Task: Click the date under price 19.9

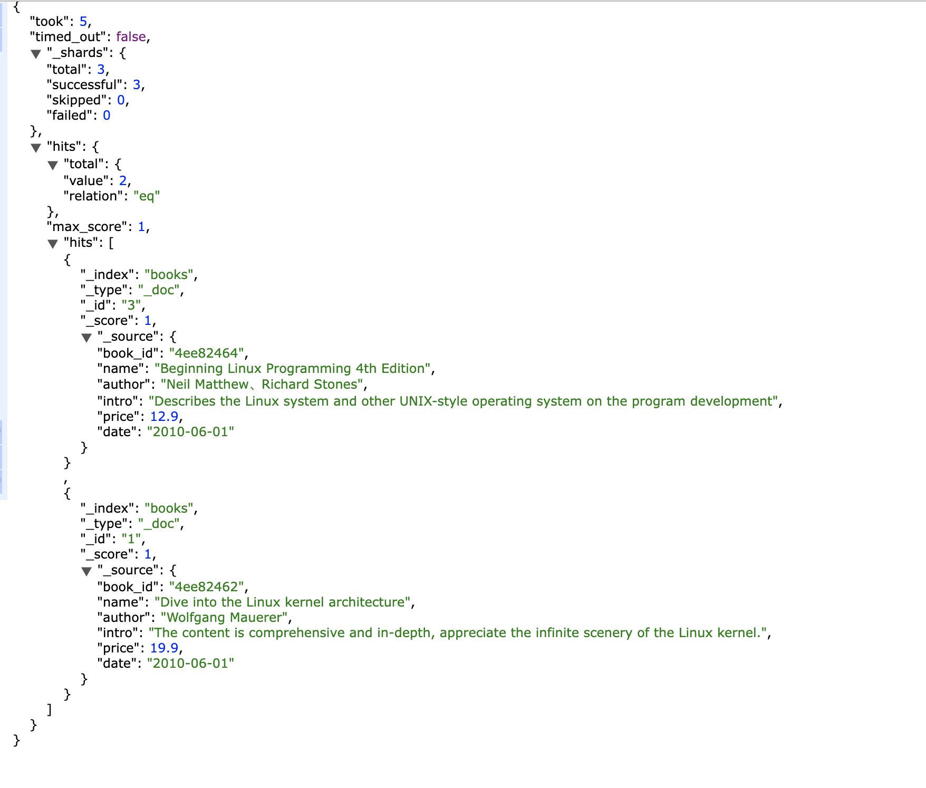Action: tap(190, 664)
